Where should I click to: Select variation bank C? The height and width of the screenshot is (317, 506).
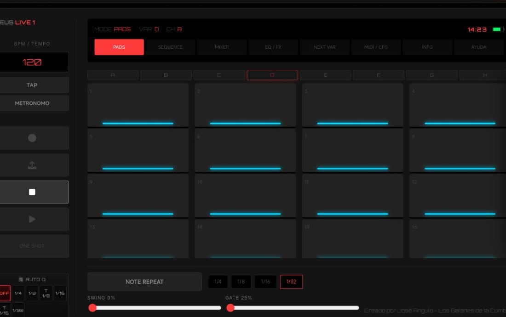tap(219, 75)
